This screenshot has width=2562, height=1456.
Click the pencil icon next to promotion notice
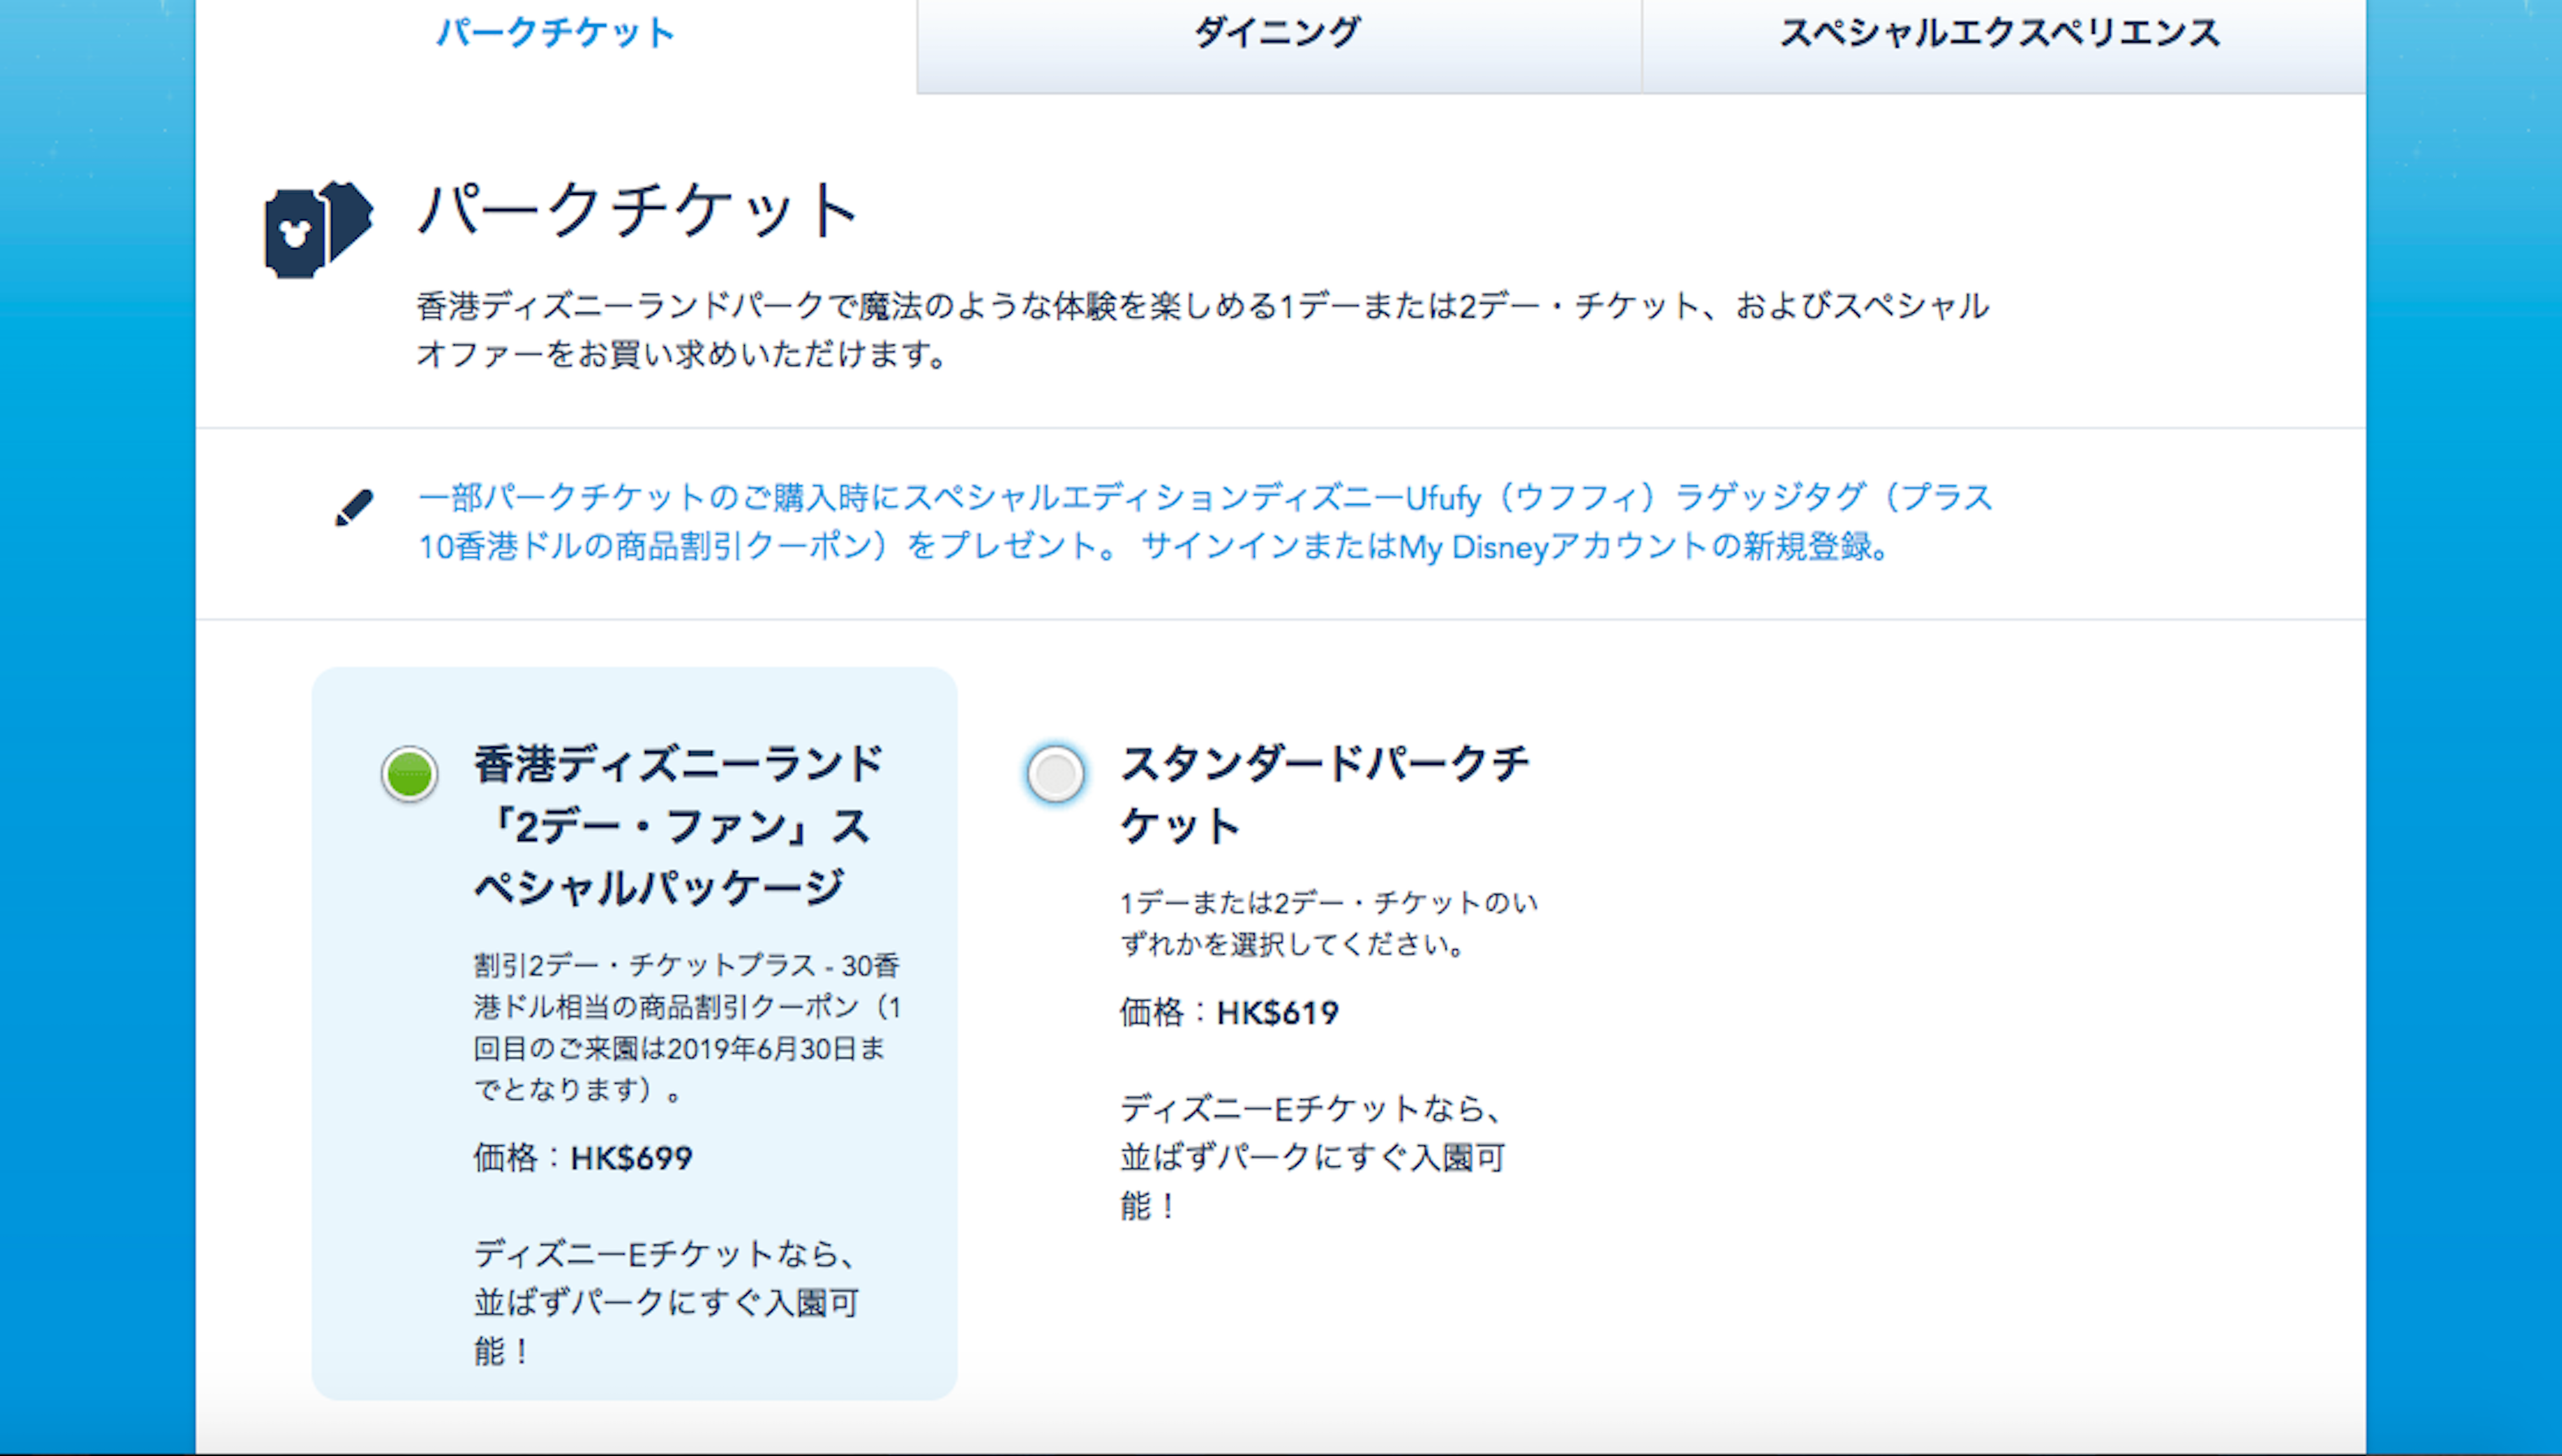point(354,508)
